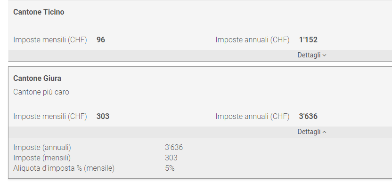
Task: Click the 3'636 value in Giura's details table
Action: pos(174,148)
